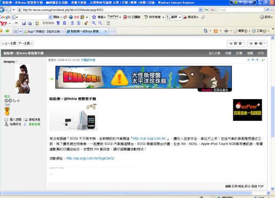
Task: Click the colorful puzzle icon on Google Toolbar
Action: [x=82, y=17]
